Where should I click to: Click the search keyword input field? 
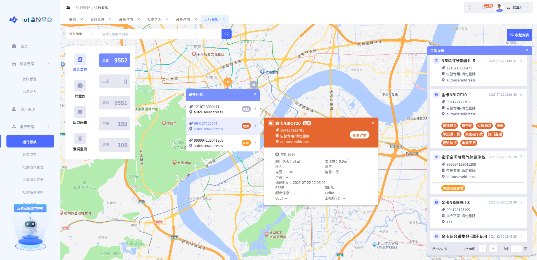click(160, 34)
